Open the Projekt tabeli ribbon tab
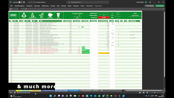 click(x=98, y=6)
